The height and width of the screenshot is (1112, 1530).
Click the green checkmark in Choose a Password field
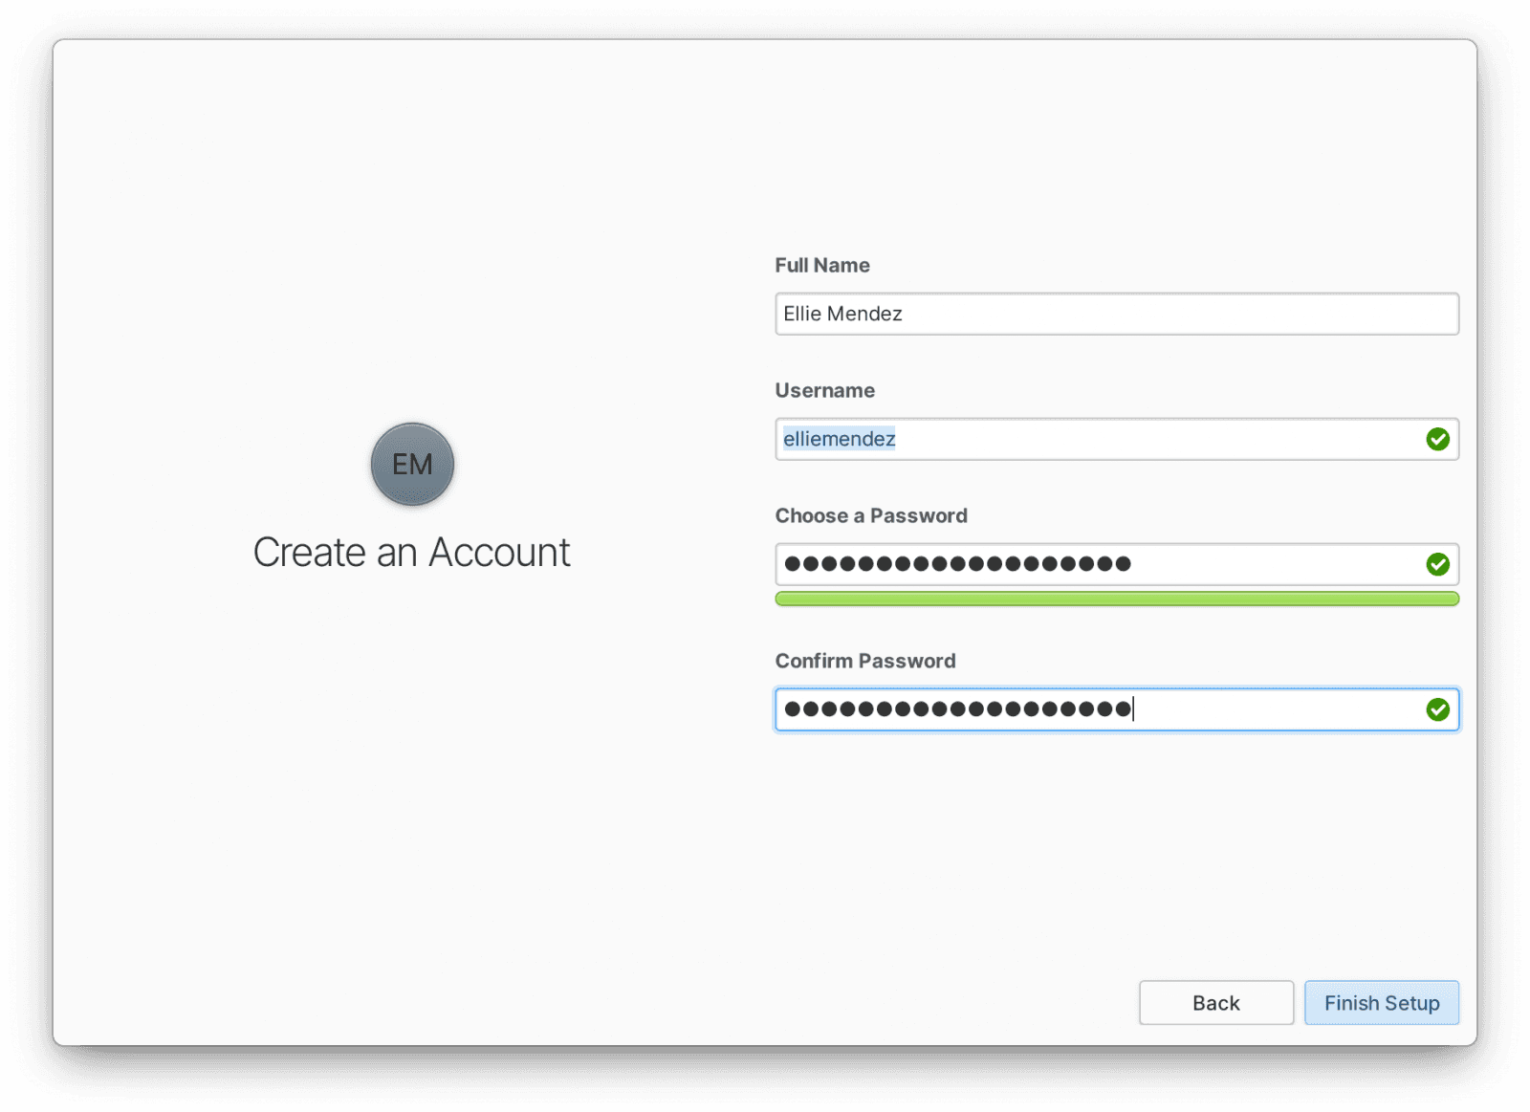pos(1438,564)
